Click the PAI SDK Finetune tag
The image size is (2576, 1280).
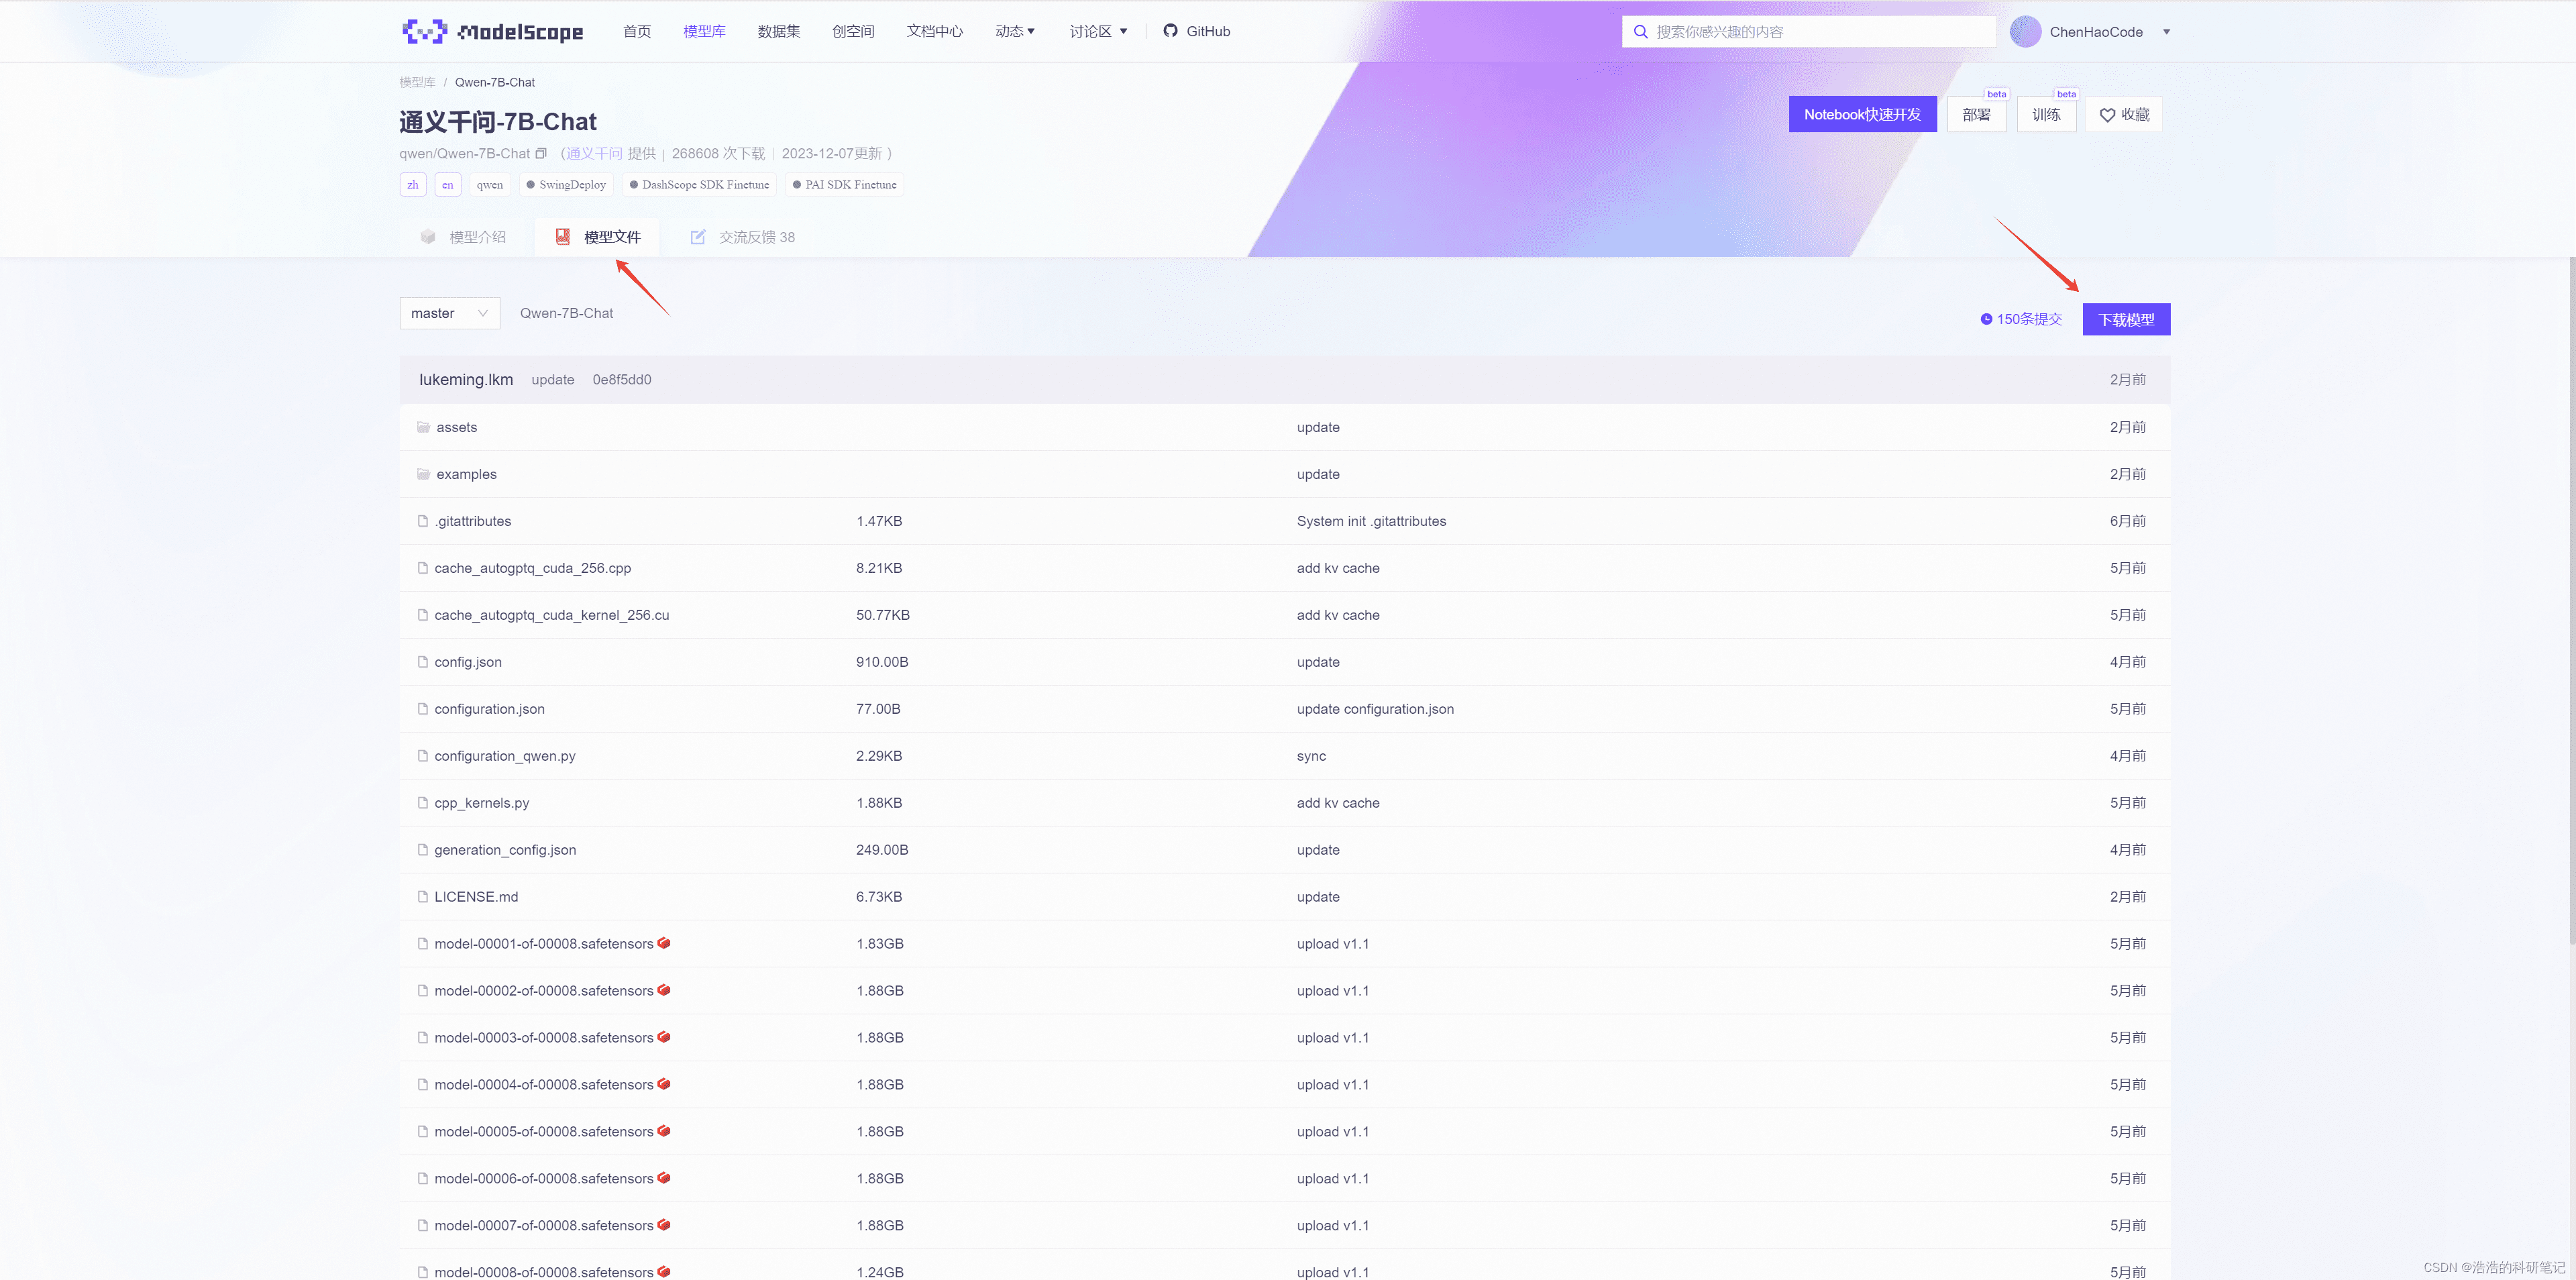pos(845,185)
